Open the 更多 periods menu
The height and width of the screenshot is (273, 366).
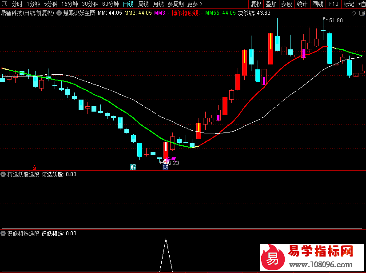[195, 4]
